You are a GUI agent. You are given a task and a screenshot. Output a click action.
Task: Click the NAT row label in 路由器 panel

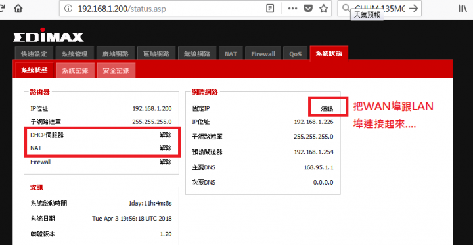[x=36, y=148]
